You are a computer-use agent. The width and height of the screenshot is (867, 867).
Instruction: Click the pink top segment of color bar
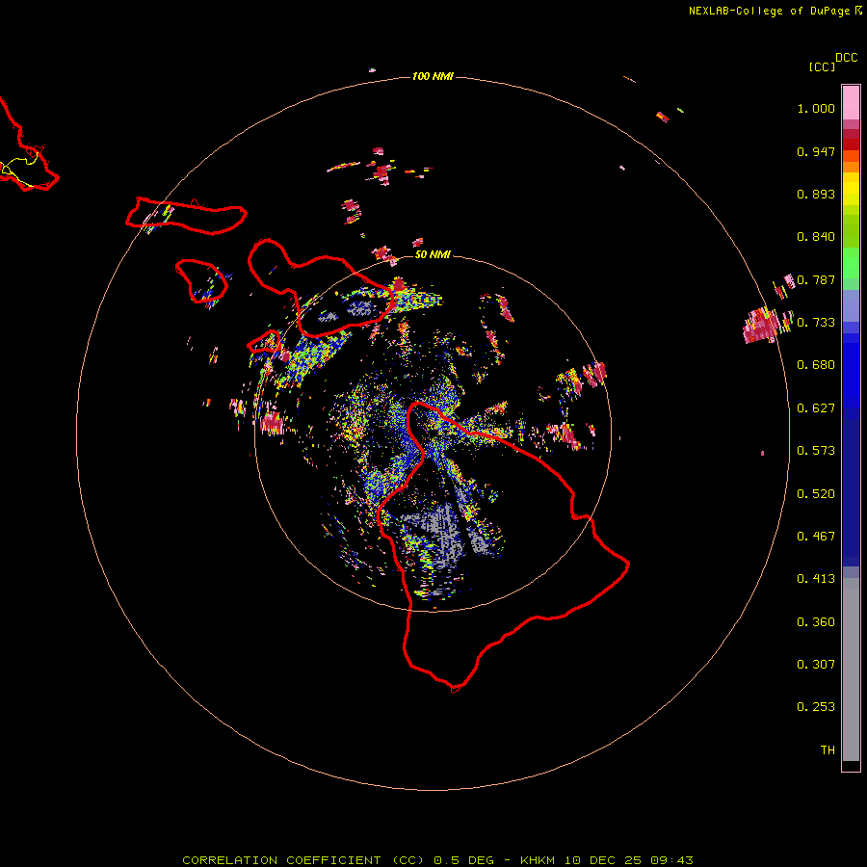tap(851, 102)
